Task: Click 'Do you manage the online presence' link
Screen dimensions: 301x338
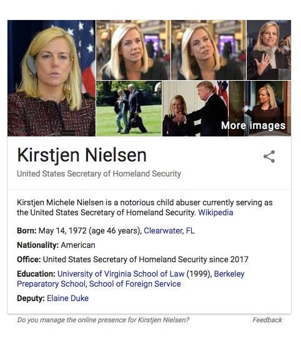Action: point(103,320)
